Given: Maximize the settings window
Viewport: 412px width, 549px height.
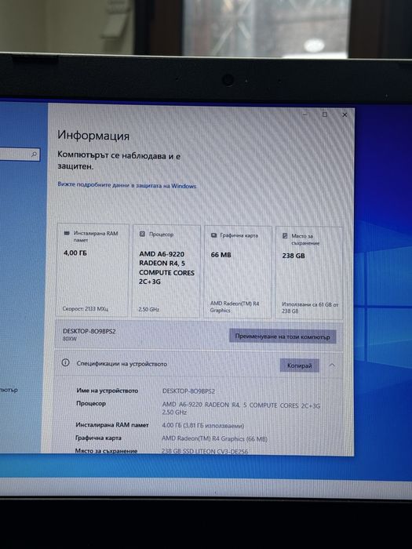Looking at the screenshot, I should click(x=325, y=115).
